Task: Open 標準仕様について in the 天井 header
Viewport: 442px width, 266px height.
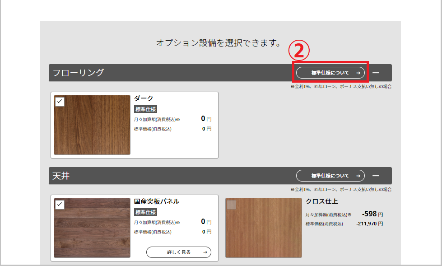Action: (330, 176)
